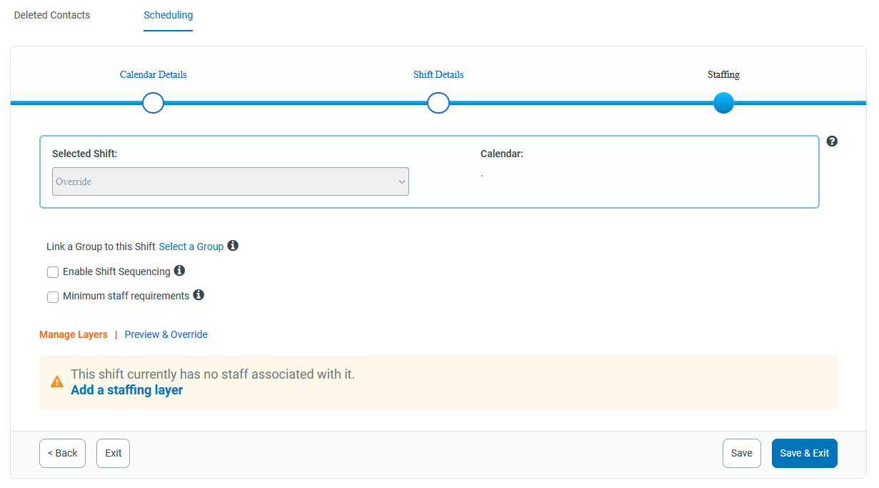Switch to the Deleted Contacts tab
Screen dimensions: 879x488
click(51, 15)
